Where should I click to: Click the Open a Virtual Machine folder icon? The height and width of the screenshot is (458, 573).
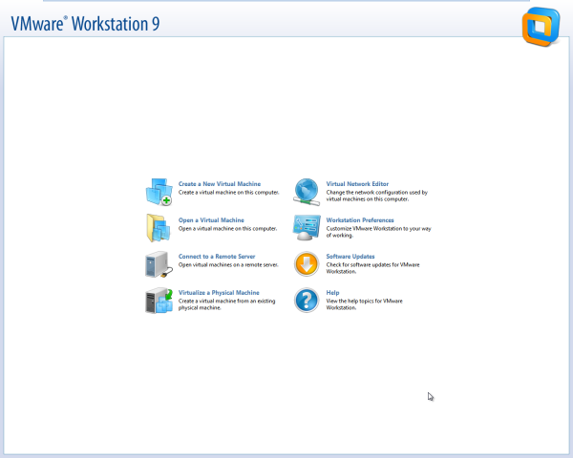(159, 228)
